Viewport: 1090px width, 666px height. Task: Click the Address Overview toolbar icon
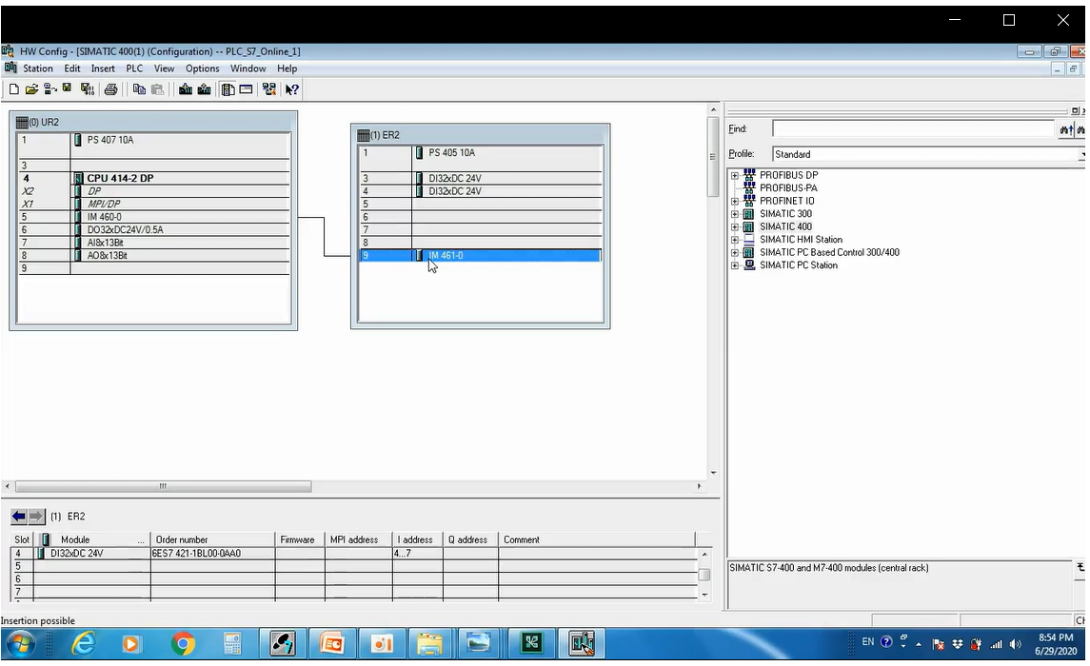247,89
